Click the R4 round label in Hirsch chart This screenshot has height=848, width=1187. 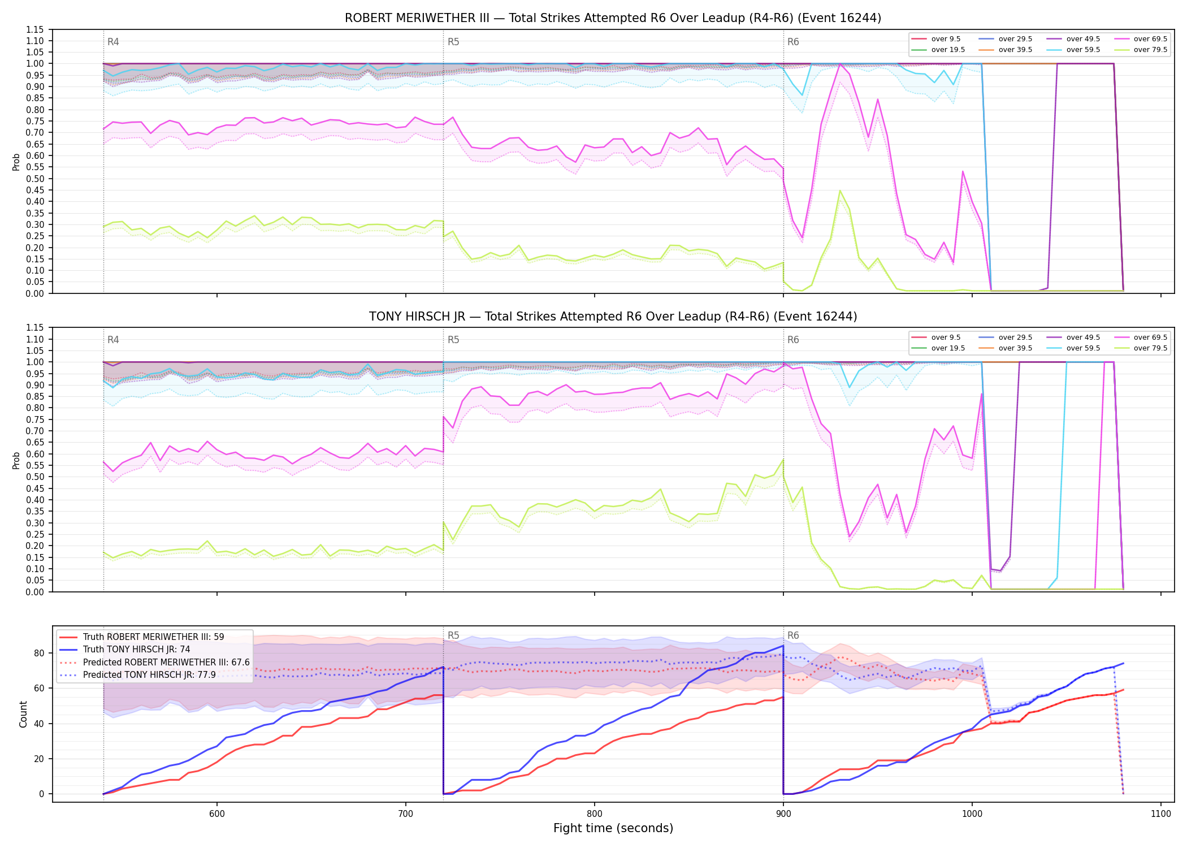pos(113,340)
